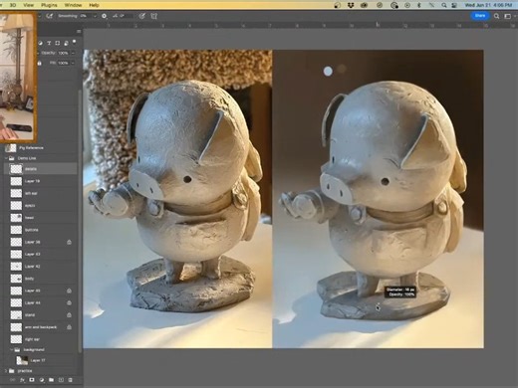Select the Layer 43 row
The width and height of the screenshot is (518, 388).
[40, 254]
